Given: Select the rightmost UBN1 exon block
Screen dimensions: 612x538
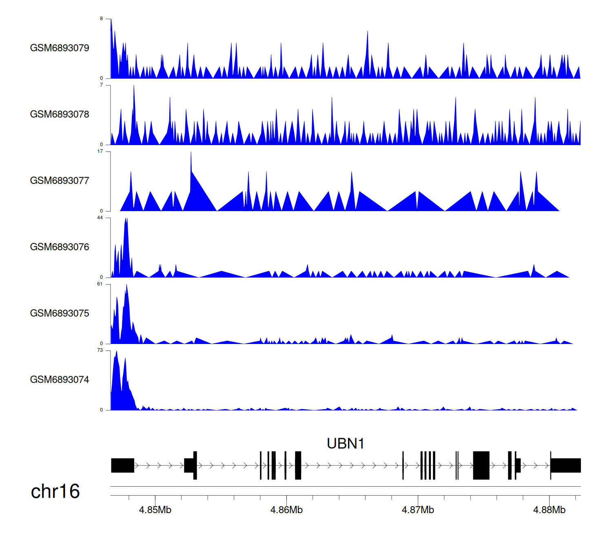Looking at the screenshot, I should (565, 465).
